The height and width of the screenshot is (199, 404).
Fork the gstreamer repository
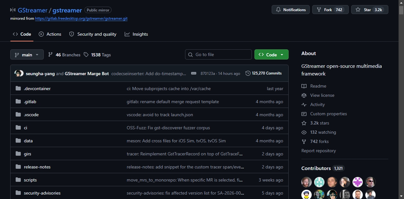pos(330,10)
